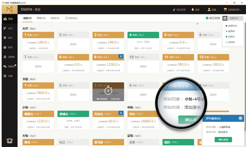Open reserved 大厅 4号桌 green card
This screenshot has height=147, width=246.
[x=143, y=41]
